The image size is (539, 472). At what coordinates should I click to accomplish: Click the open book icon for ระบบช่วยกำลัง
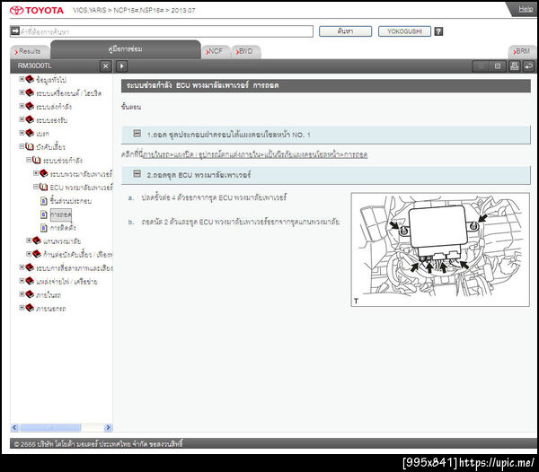click(37, 160)
